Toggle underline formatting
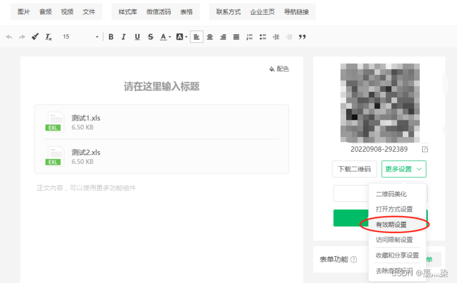This screenshot has width=457, height=283. click(x=137, y=37)
